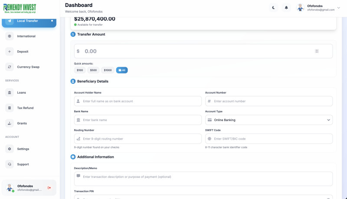Click the Account Holder Name field

pos(138,101)
